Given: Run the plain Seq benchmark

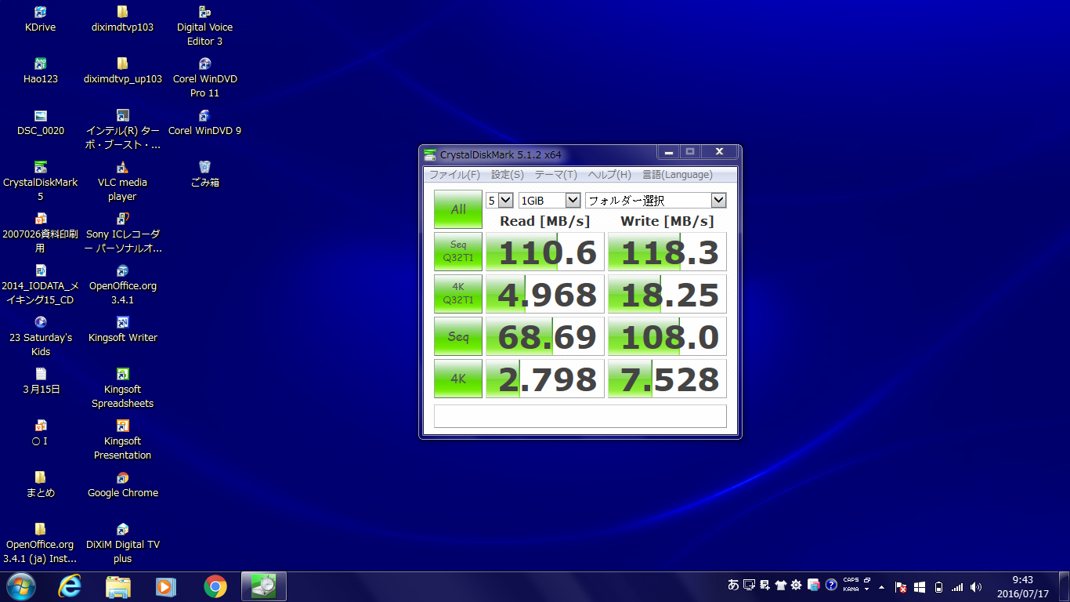Looking at the screenshot, I should 458,336.
